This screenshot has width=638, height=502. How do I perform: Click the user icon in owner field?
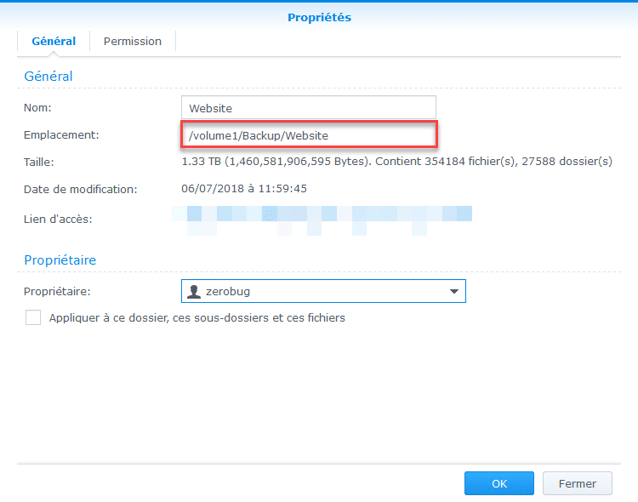195,292
